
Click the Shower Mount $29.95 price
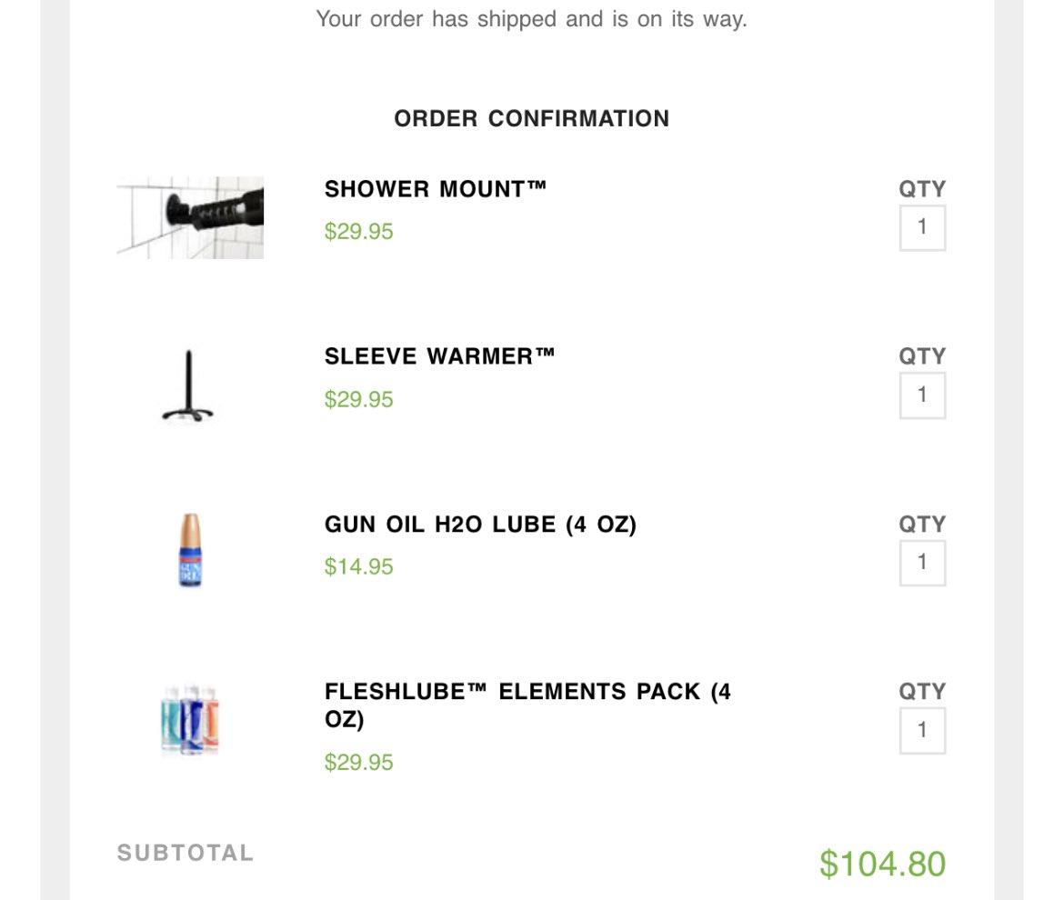[358, 231]
